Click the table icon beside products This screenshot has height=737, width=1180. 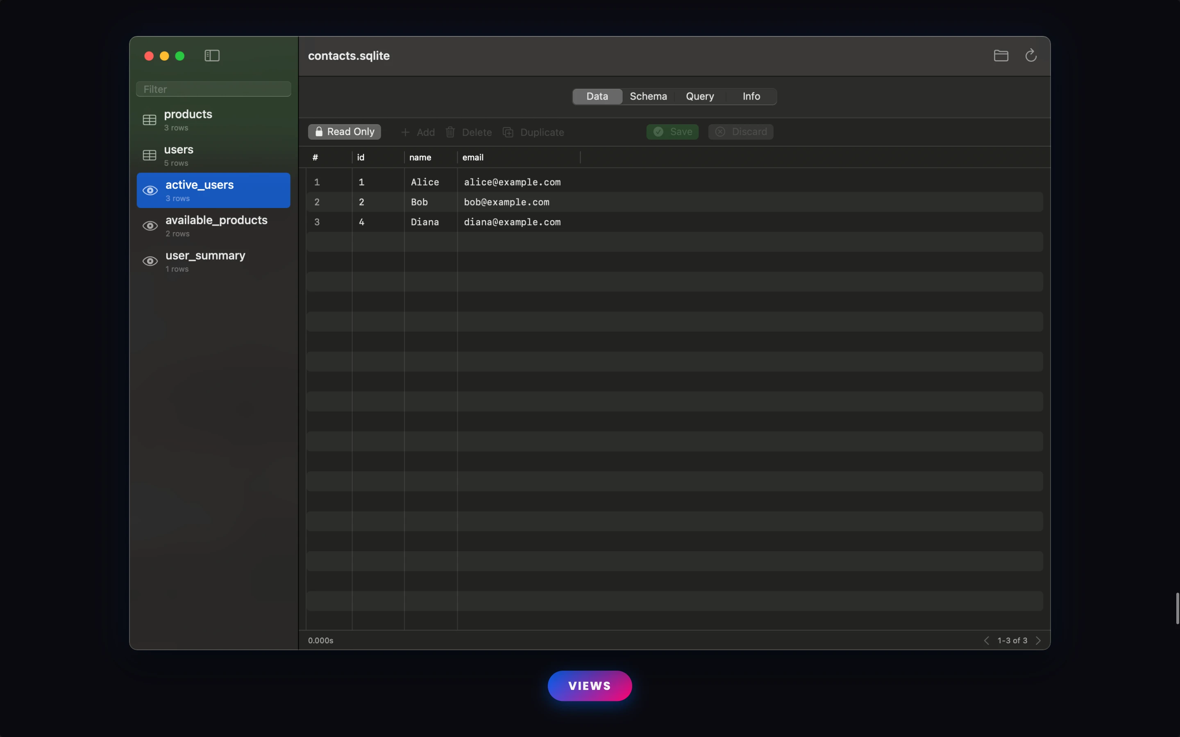(x=150, y=120)
